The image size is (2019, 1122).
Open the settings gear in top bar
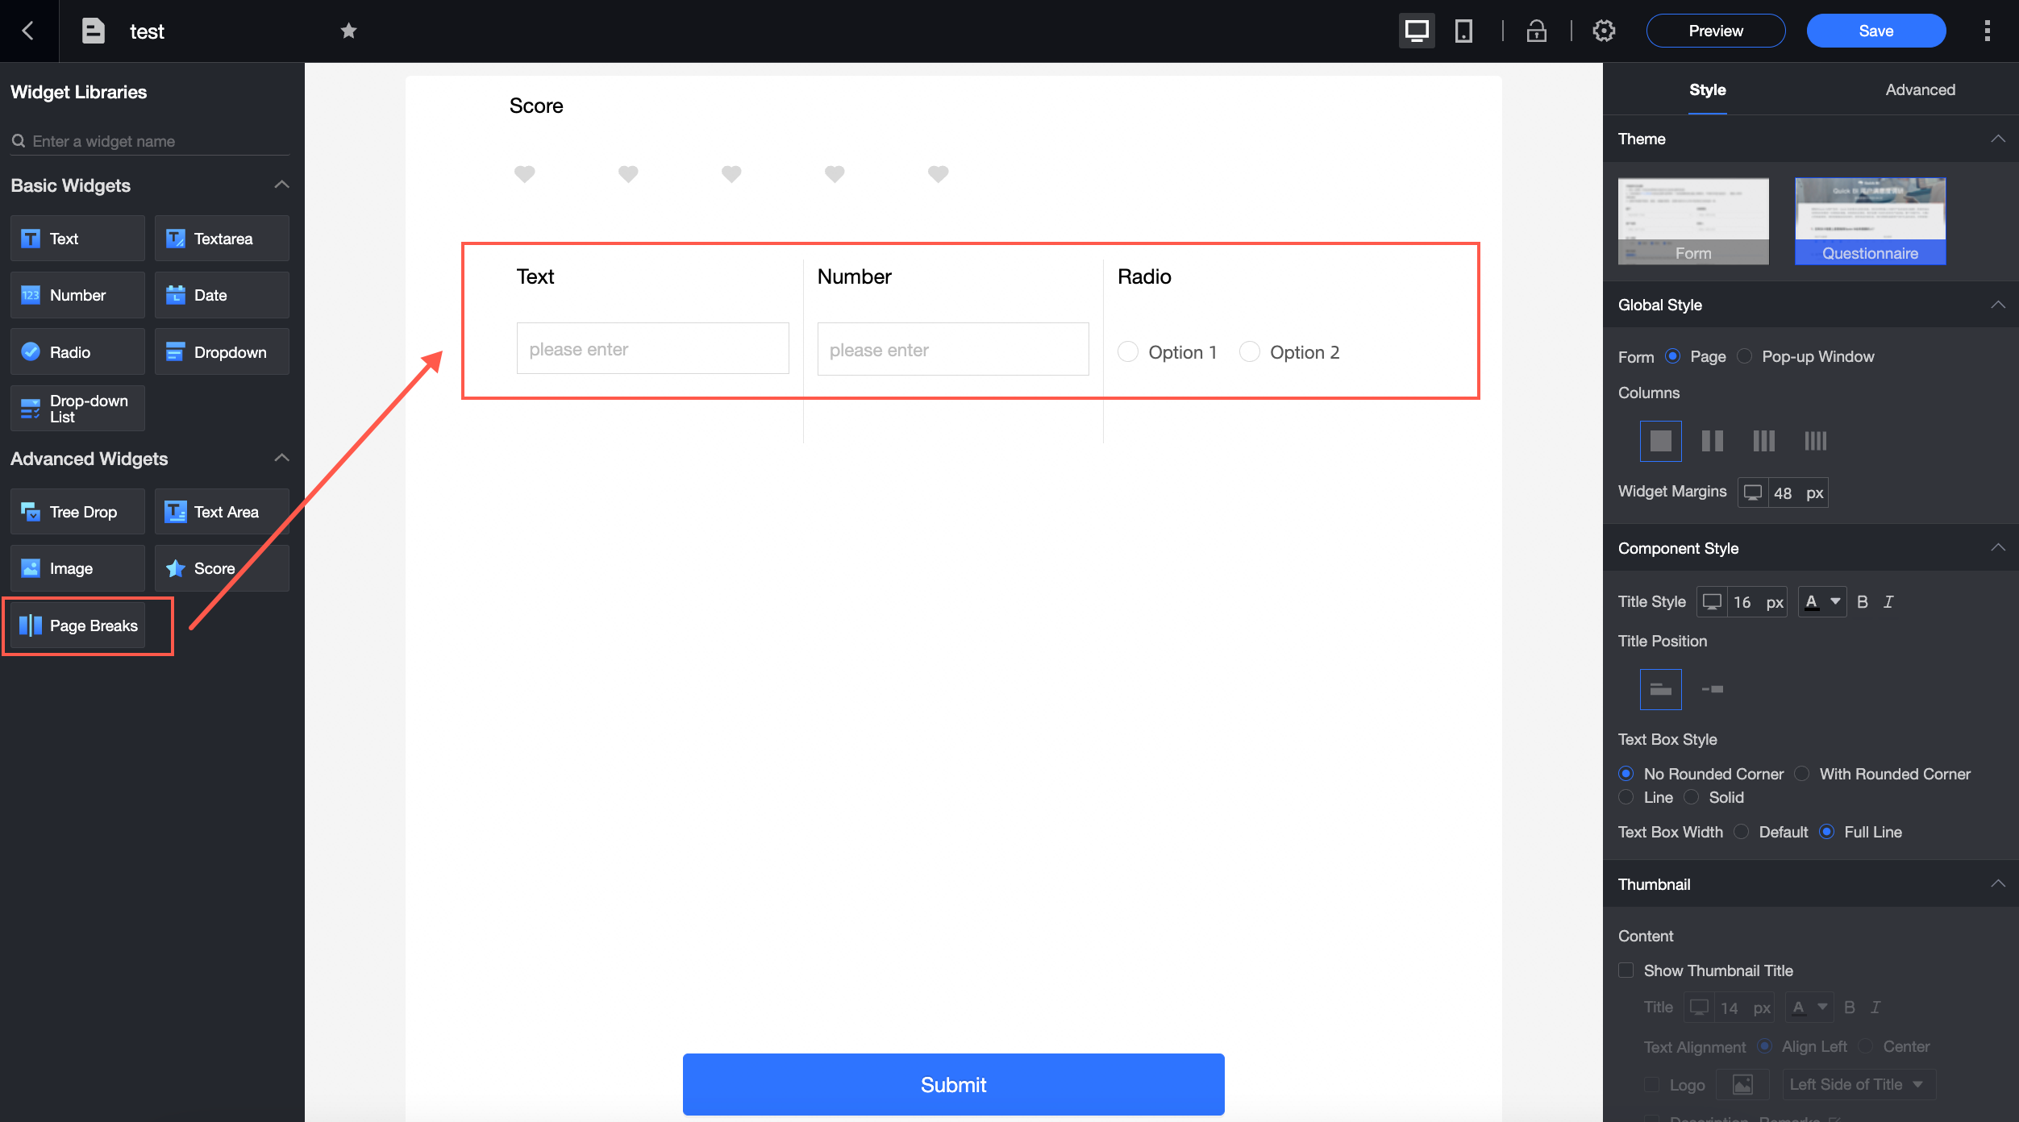[1604, 31]
